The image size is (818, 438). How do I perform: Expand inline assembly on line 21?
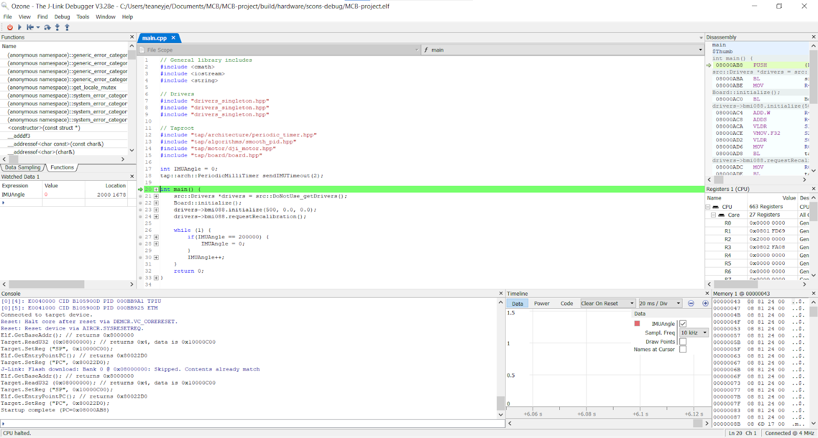(156, 196)
